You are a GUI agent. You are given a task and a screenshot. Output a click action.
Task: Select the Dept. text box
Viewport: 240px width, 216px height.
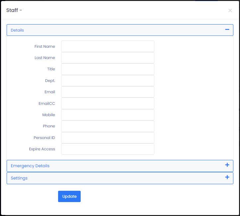tap(108, 81)
